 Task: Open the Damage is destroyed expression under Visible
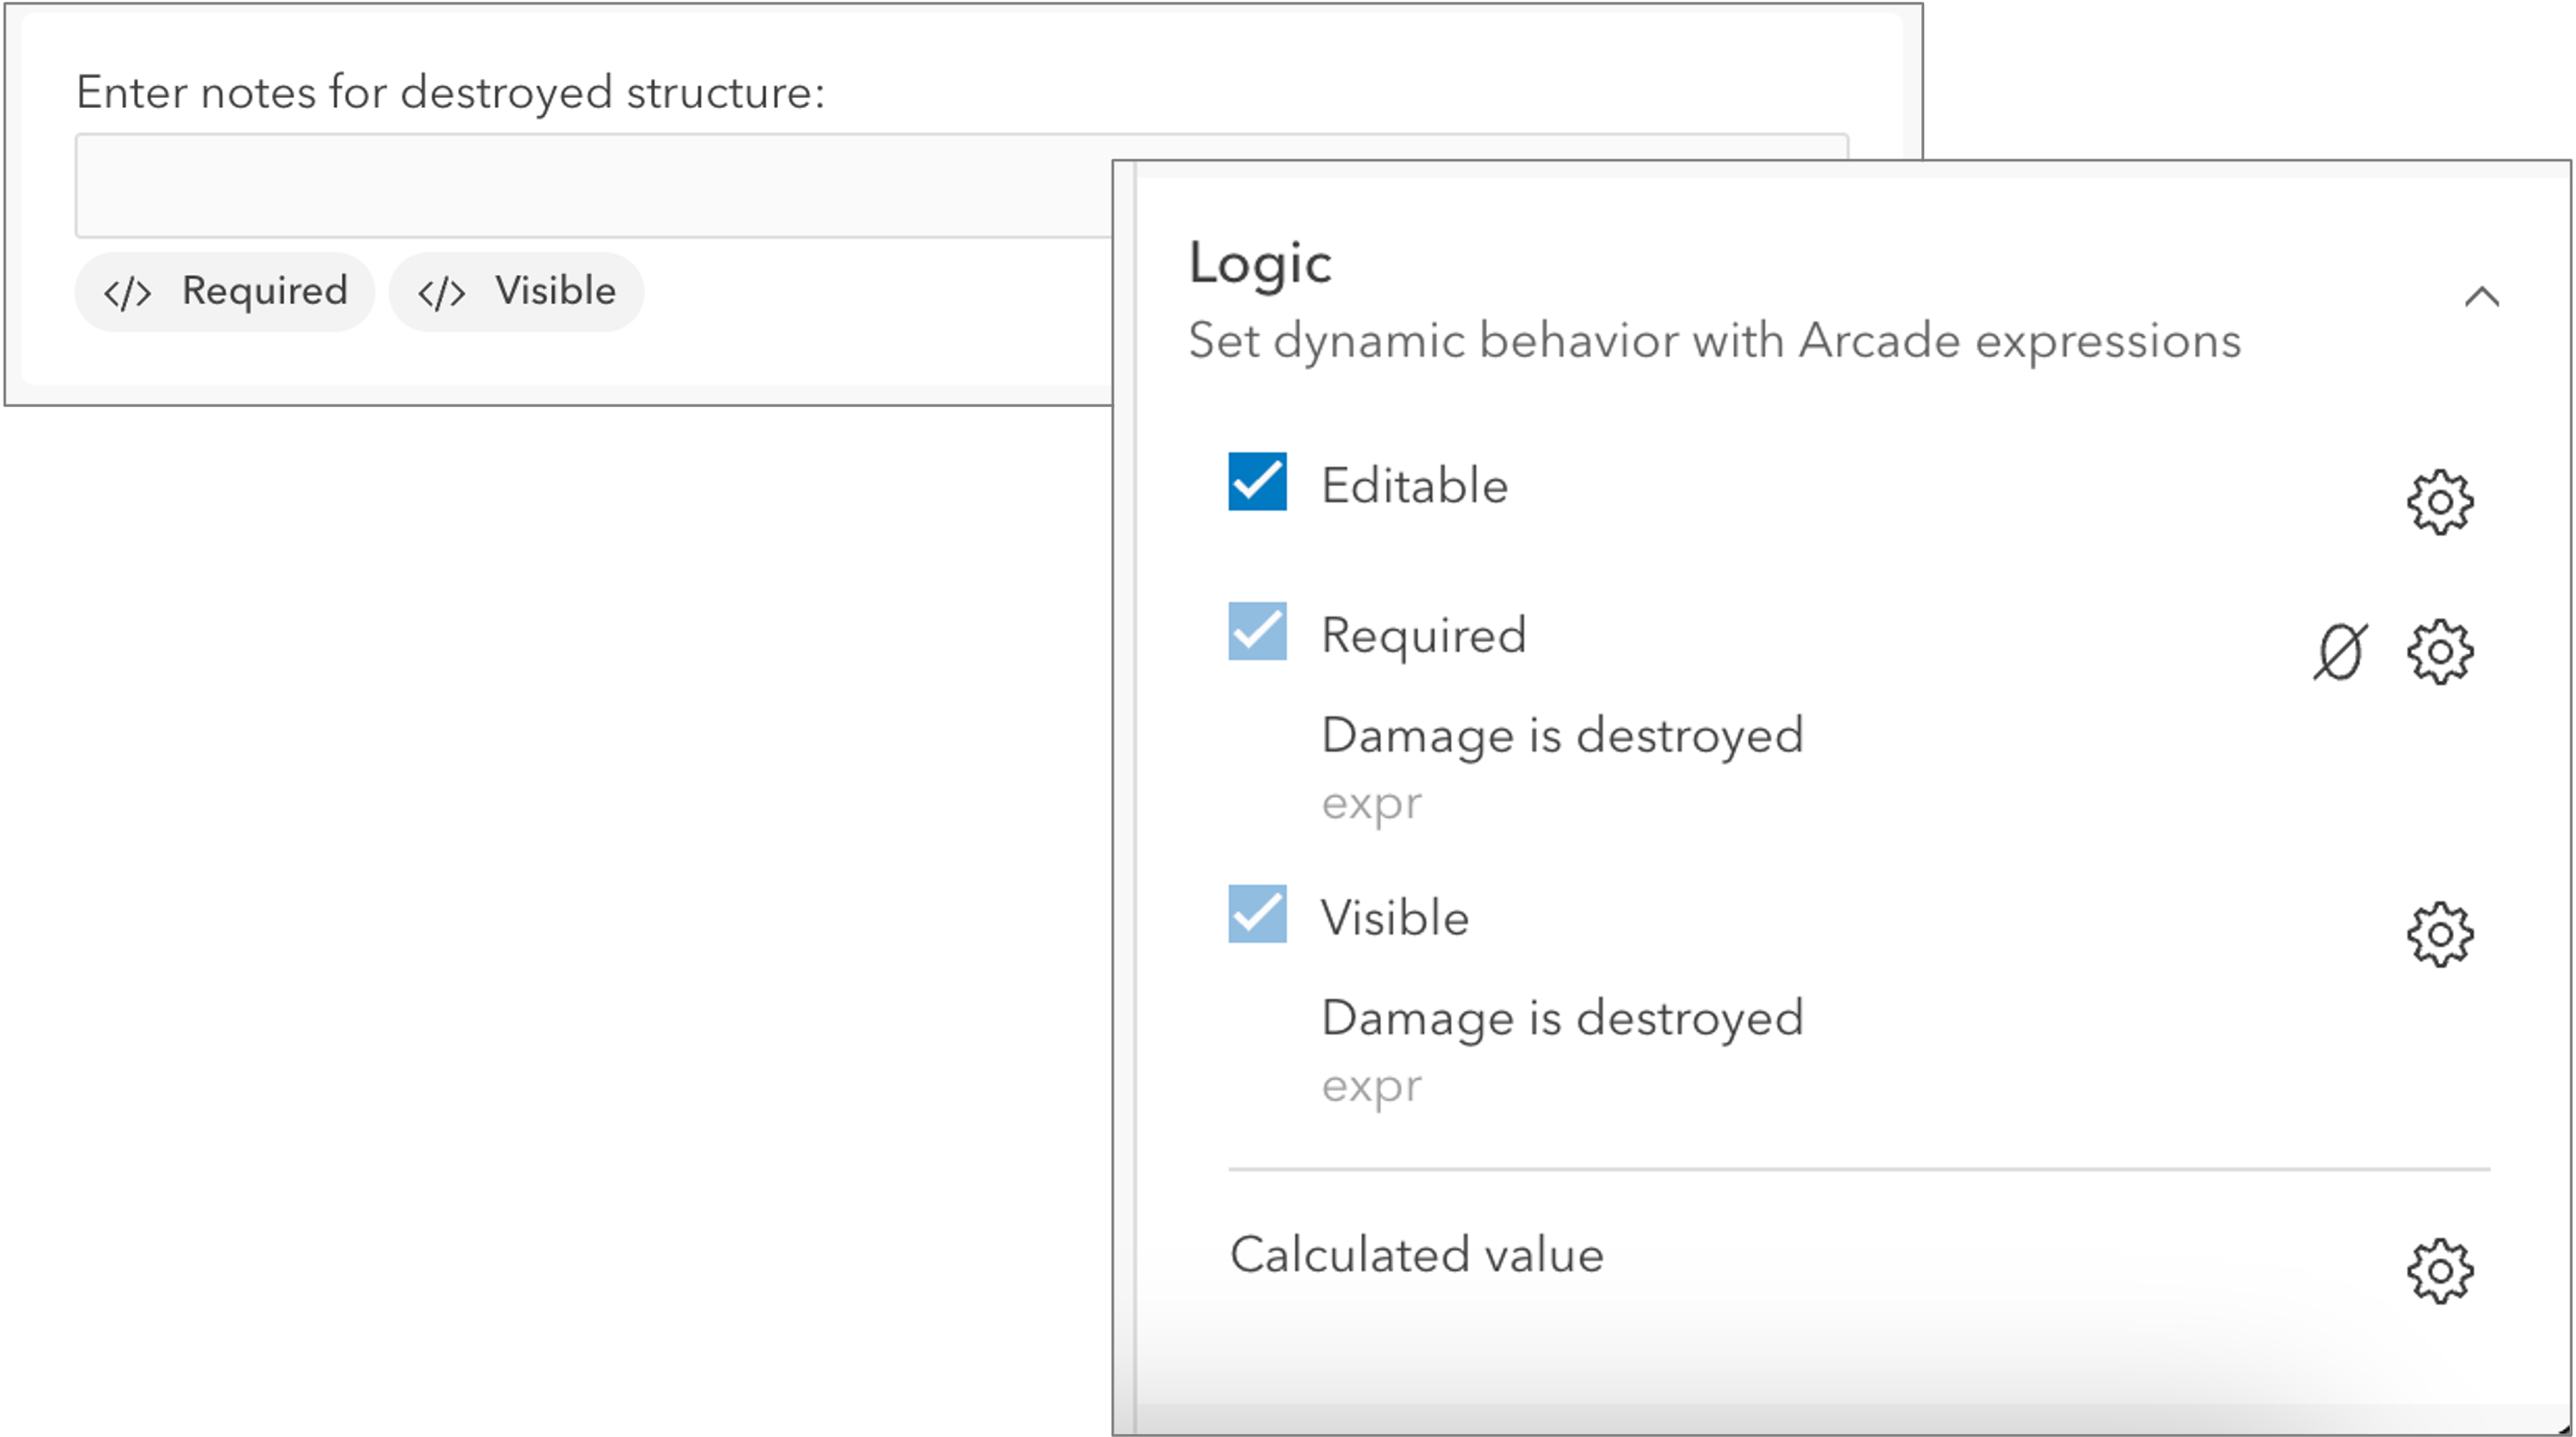point(1563,1018)
